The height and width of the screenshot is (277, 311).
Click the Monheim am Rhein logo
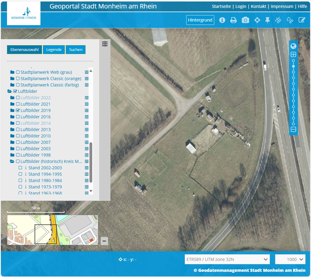coord(24,13)
